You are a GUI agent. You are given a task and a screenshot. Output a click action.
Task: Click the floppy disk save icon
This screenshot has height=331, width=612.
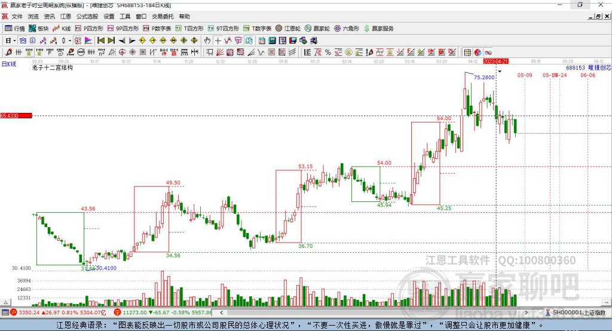293,41
